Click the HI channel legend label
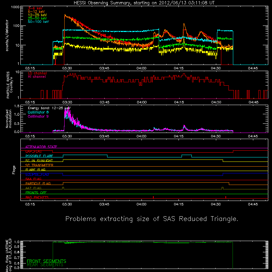The width and height of the screenshot is (272, 272). pos(37,76)
